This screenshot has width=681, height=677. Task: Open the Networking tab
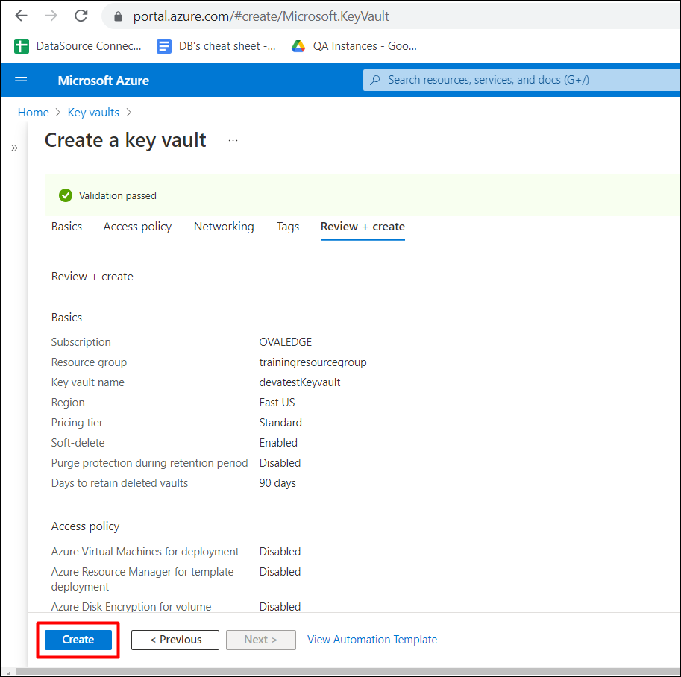coord(224,227)
